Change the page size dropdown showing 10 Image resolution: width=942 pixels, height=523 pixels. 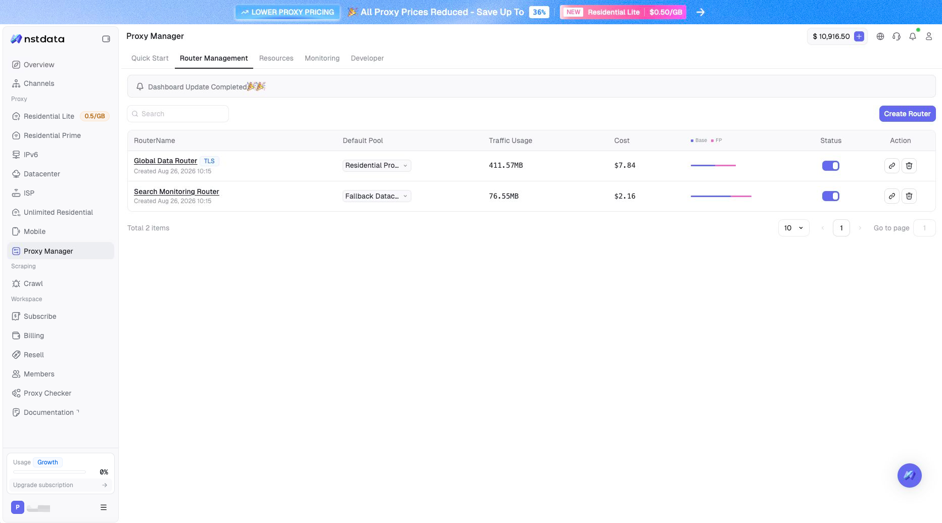(794, 228)
